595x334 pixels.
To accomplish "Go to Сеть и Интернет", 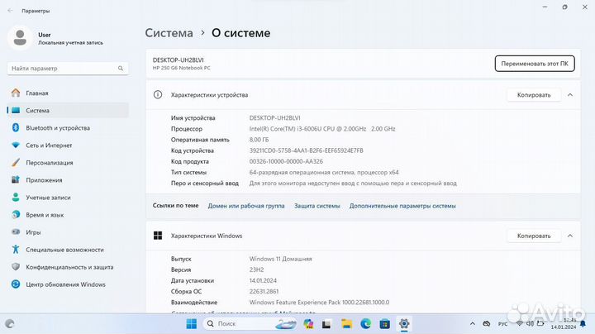I will pos(68,146).
